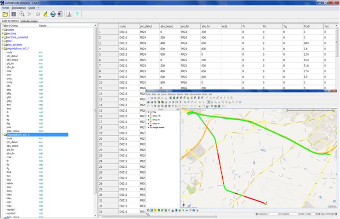This screenshot has height=219, width=340.
Task: Click the SI toolbar button
Action: [38, 14]
